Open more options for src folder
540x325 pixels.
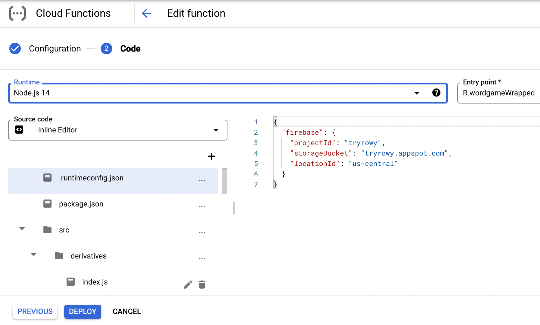click(x=202, y=232)
